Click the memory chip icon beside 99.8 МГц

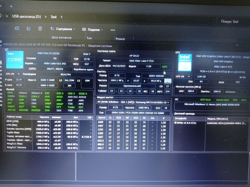168,81
